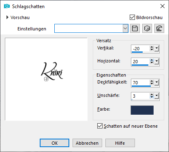Click the crosshair marker in preview pane

(x=46, y=79)
